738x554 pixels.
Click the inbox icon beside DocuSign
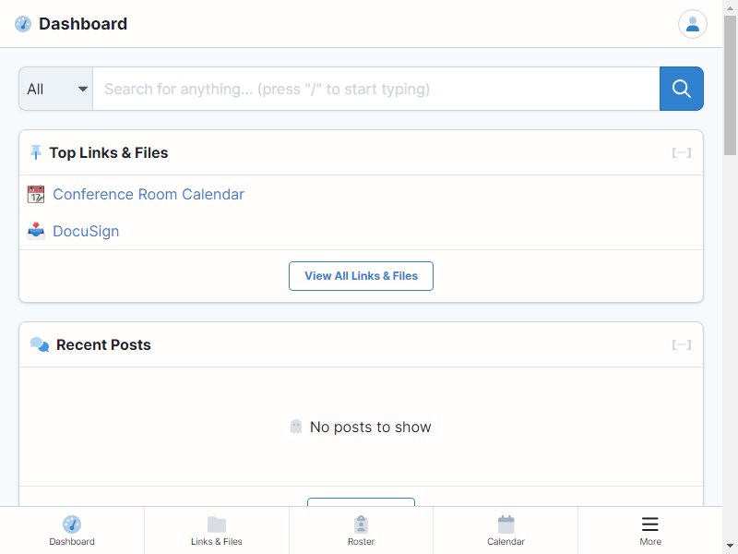36,231
